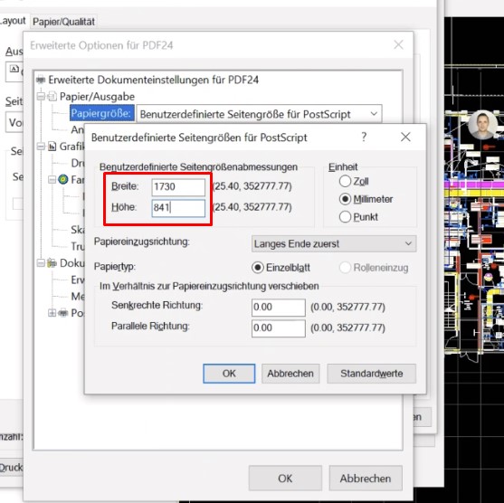This screenshot has width=504, height=503.
Task: Click the Parallele Richtung input field
Action: 279,328
